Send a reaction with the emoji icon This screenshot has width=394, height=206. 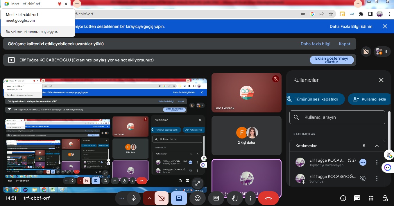coord(198,198)
